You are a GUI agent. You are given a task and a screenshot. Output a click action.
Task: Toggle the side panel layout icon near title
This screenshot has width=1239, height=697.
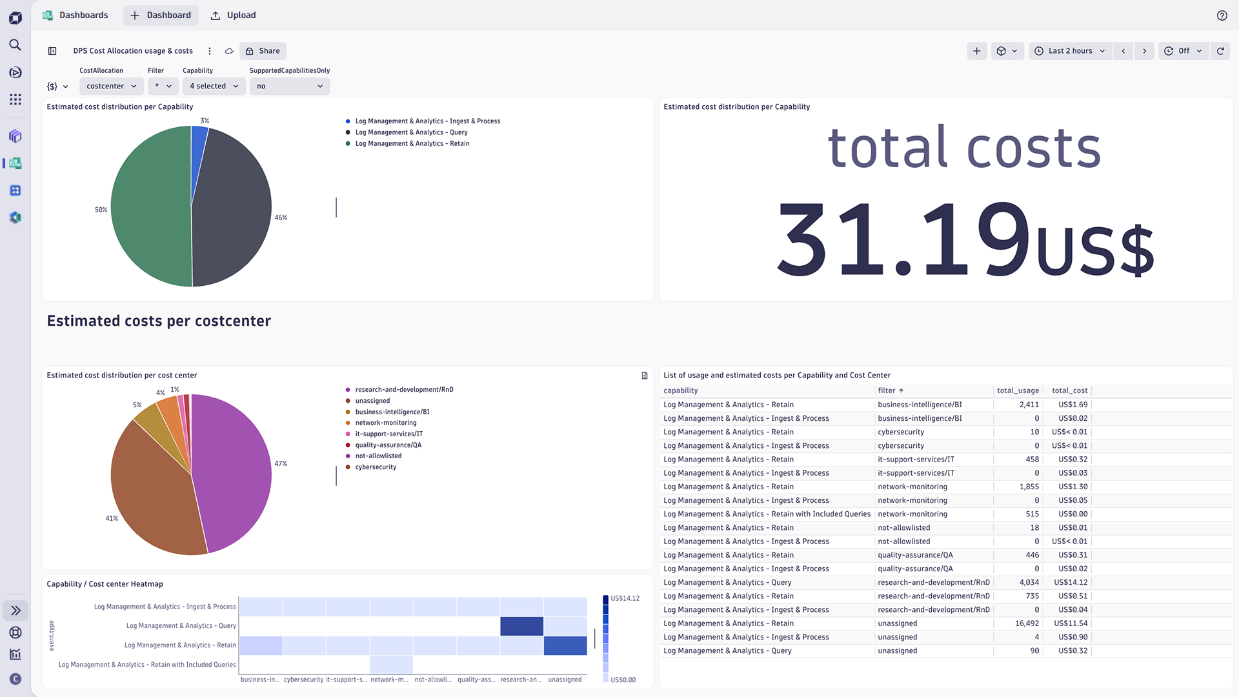pos(51,50)
